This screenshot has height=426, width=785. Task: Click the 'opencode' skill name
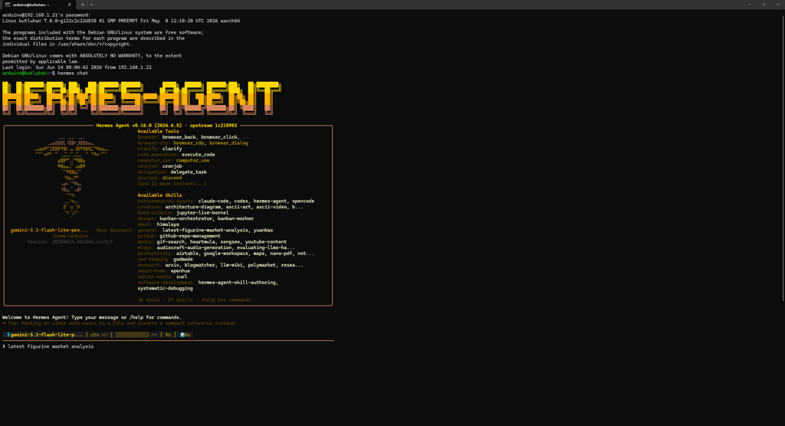(x=304, y=202)
